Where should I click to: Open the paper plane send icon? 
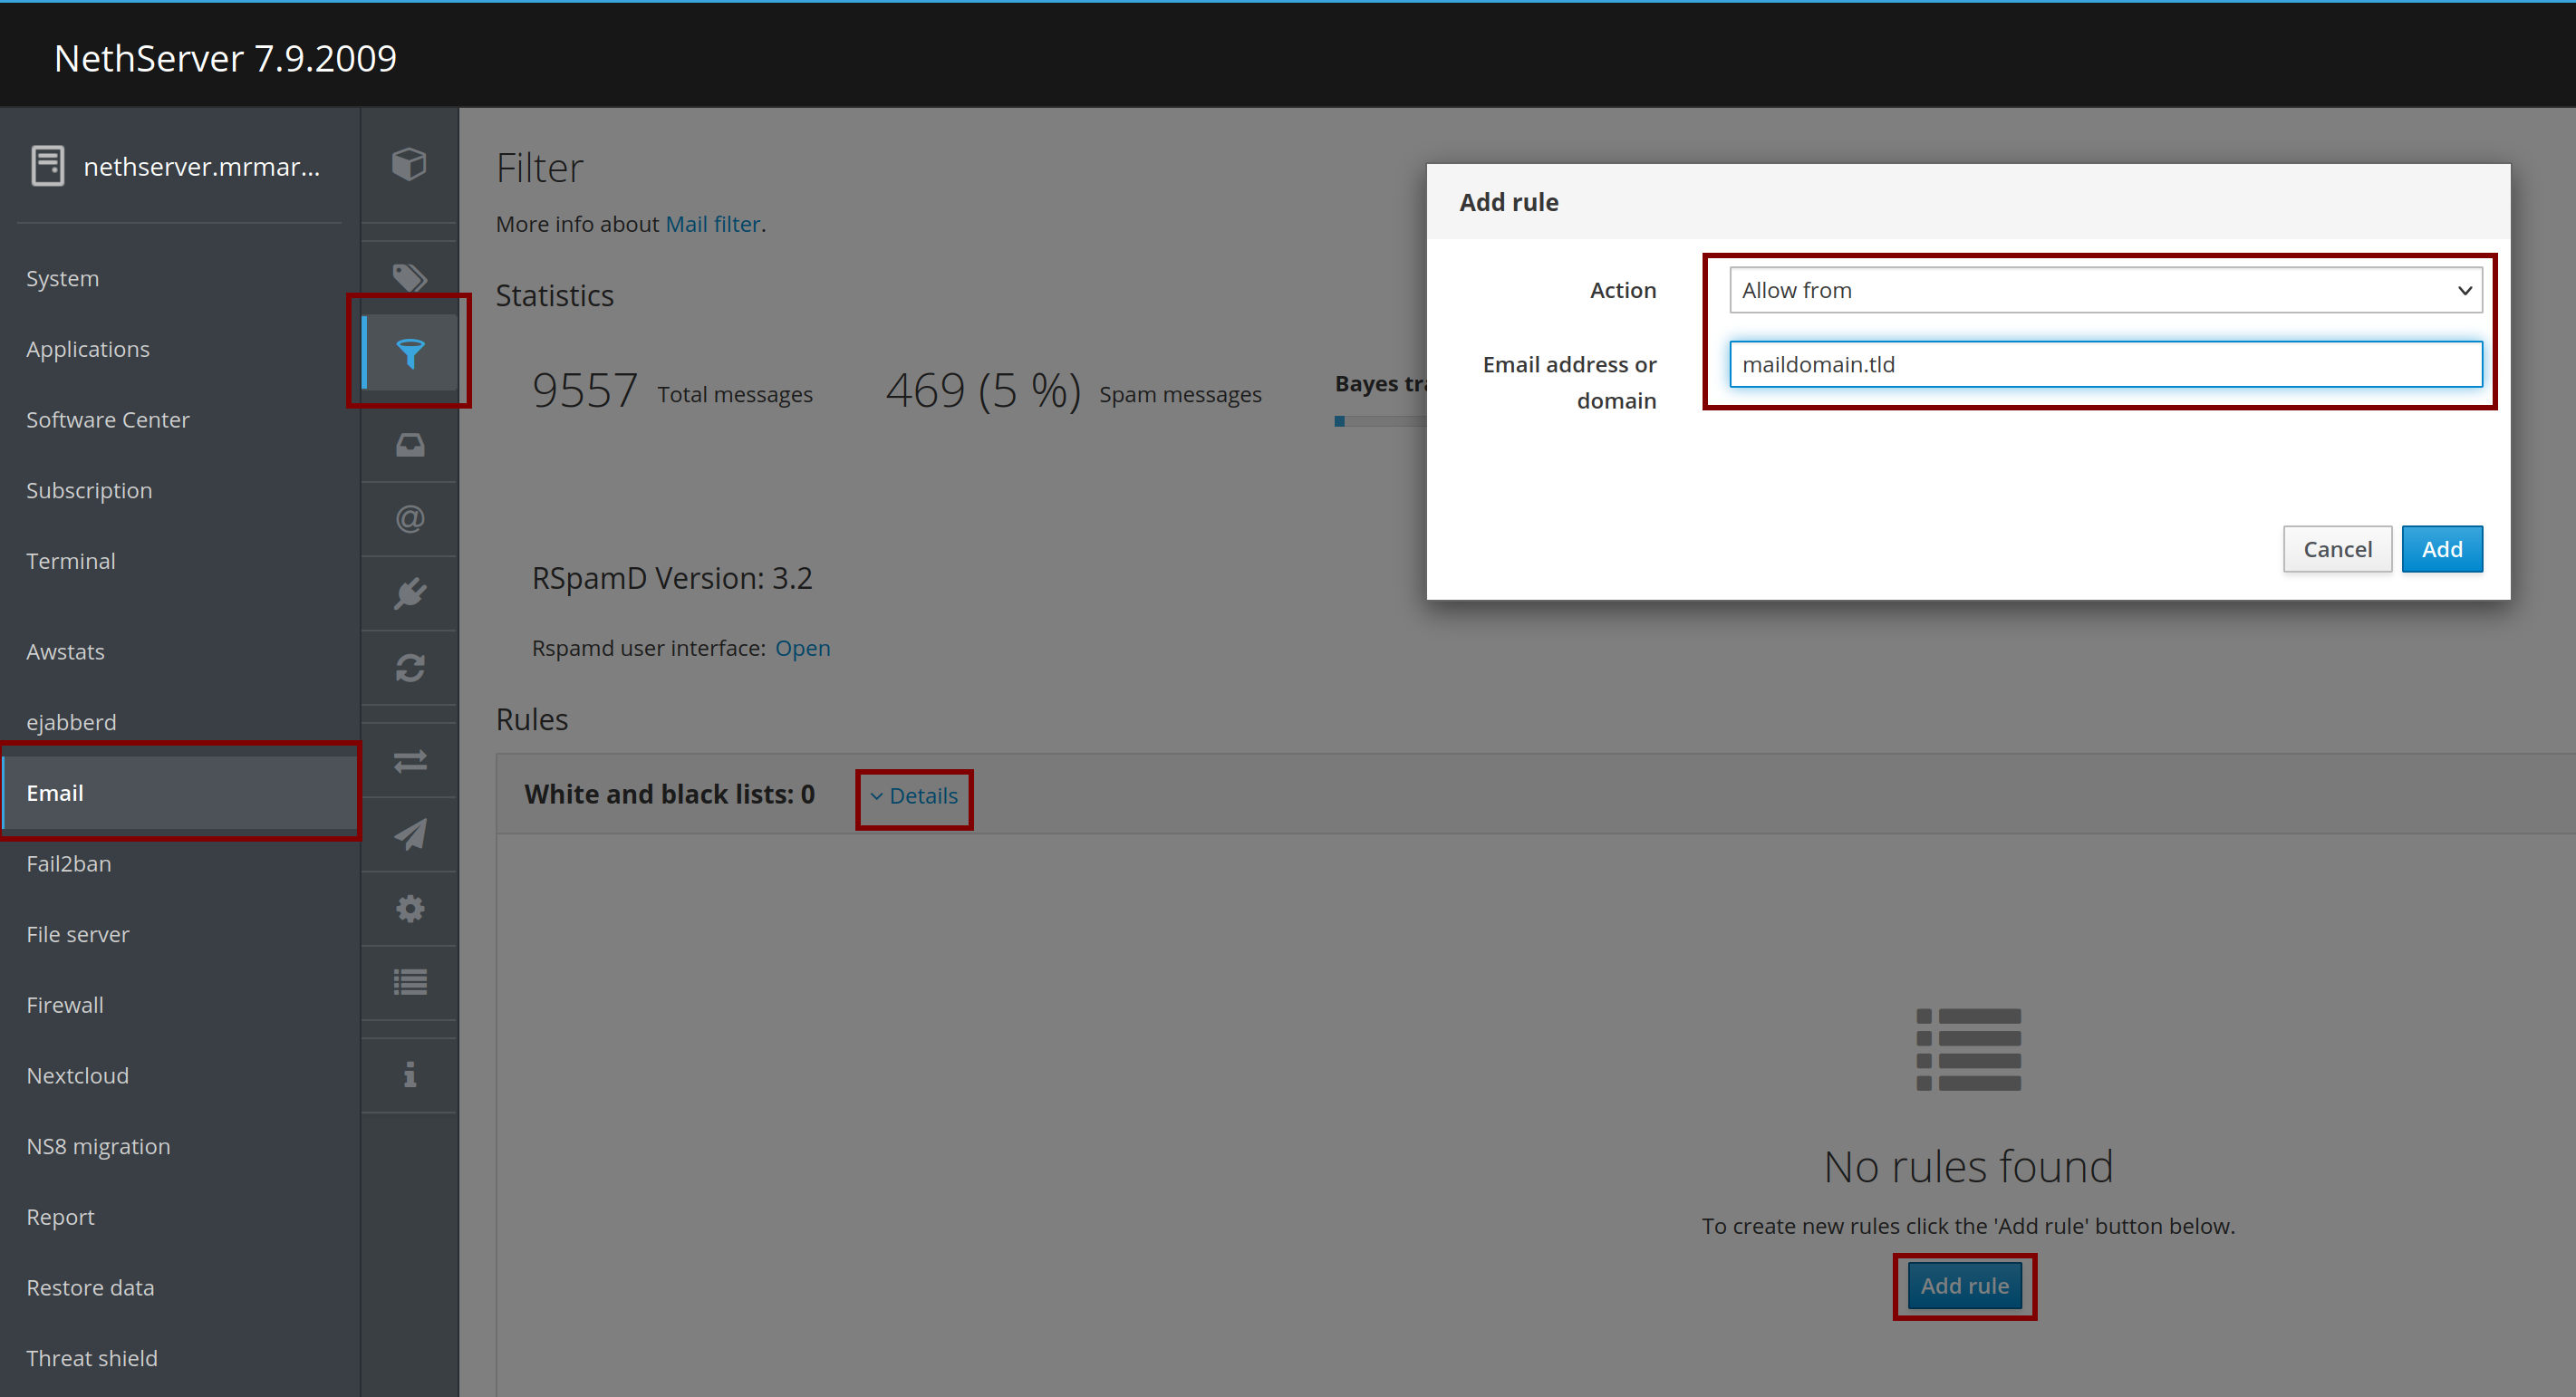[x=410, y=834]
